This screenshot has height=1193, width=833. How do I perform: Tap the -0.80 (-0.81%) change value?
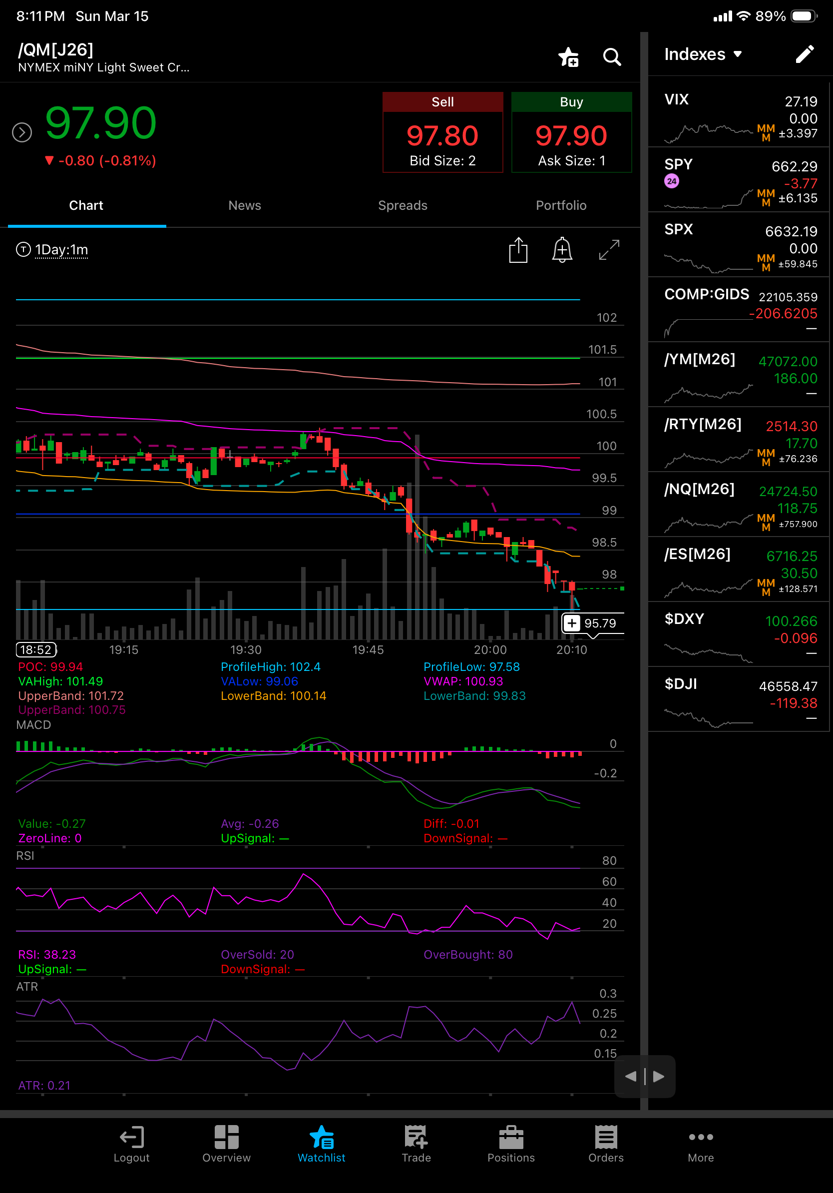click(x=100, y=160)
